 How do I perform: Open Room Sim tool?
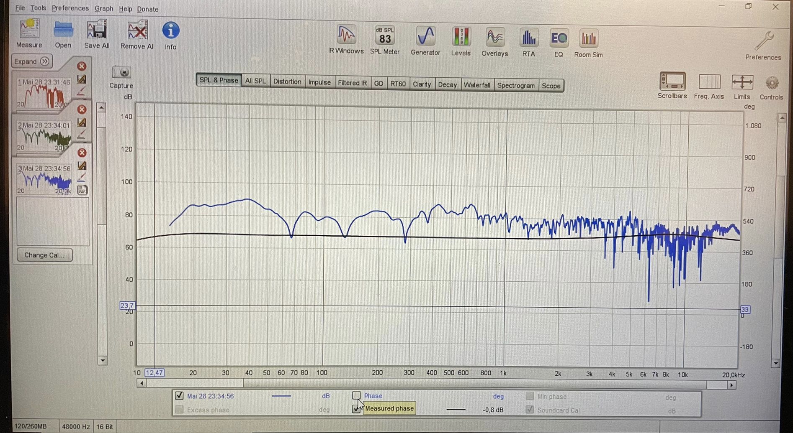click(x=588, y=39)
